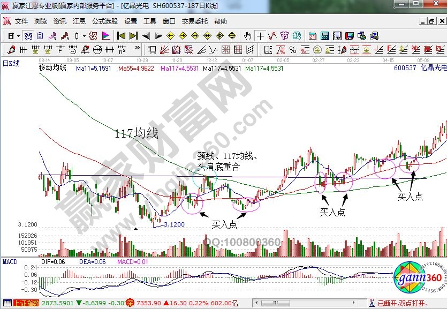
Task: Click the pink flag icon
Action: click(105, 36)
